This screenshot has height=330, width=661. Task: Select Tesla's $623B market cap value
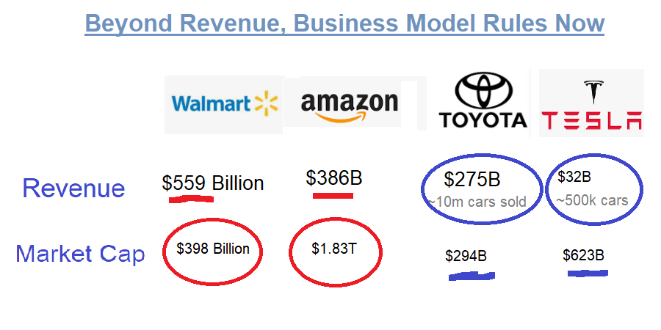coord(583,255)
